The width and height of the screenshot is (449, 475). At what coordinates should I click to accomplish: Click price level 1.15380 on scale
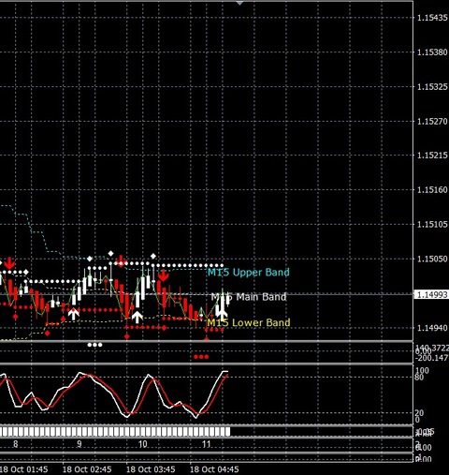(432, 52)
